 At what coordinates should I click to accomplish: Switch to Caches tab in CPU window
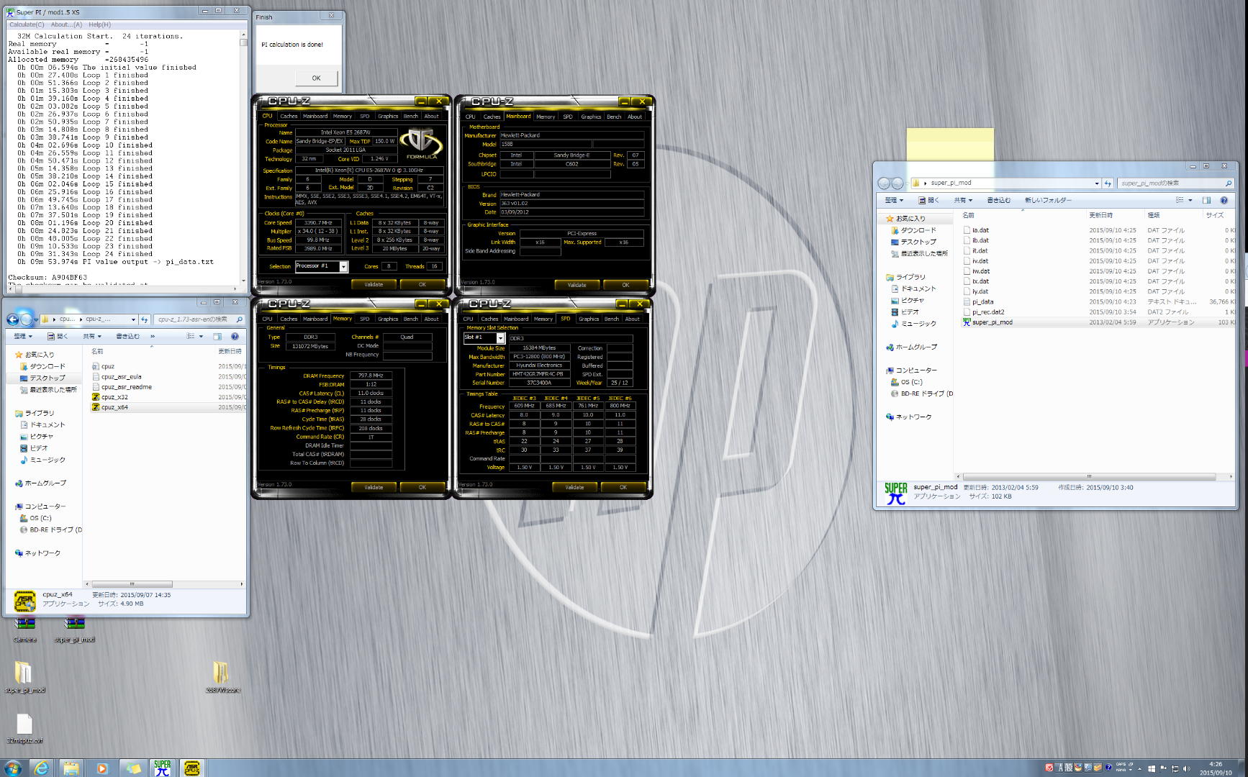click(289, 116)
